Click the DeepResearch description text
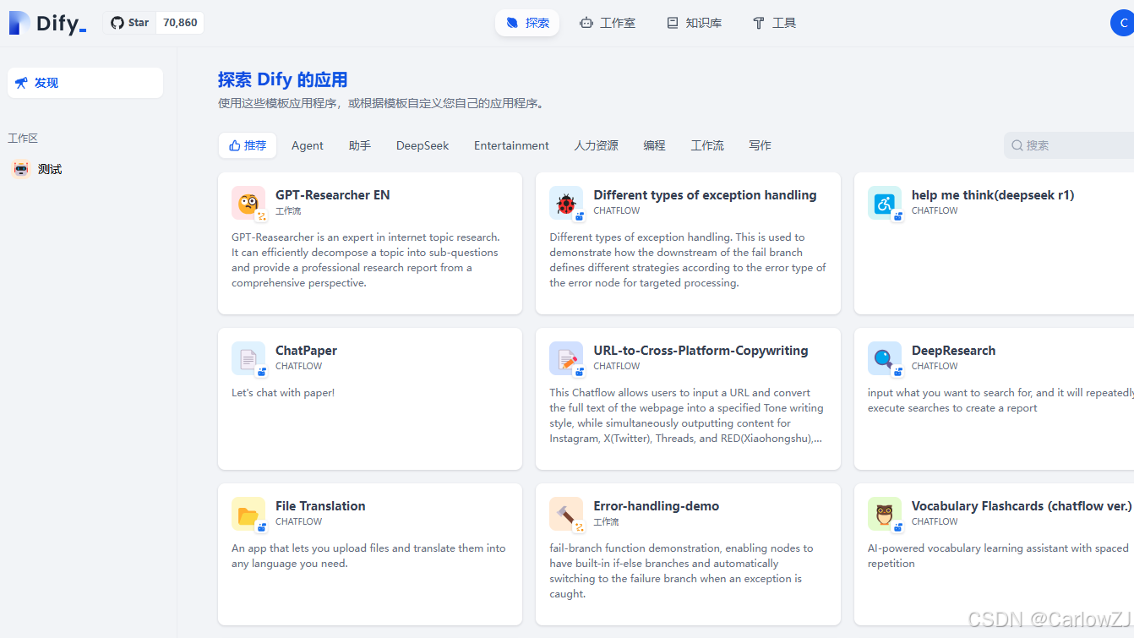 pos(1000,401)
